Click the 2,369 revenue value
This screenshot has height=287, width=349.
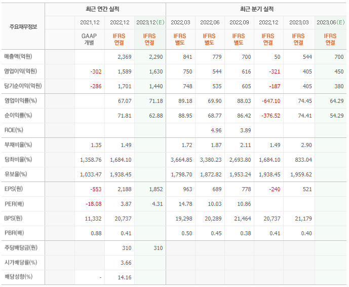tap(125, 57)
